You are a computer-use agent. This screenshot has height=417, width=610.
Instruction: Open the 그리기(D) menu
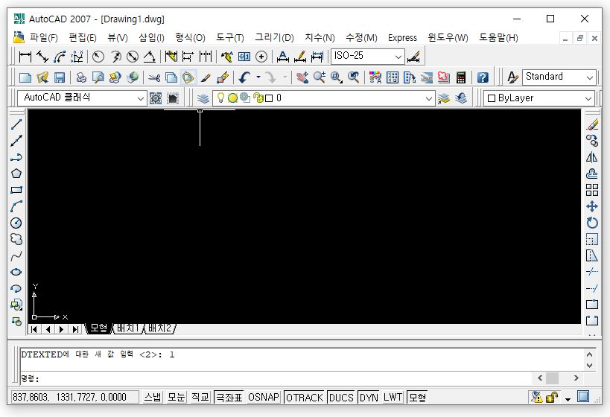click(x=274, y=38)
